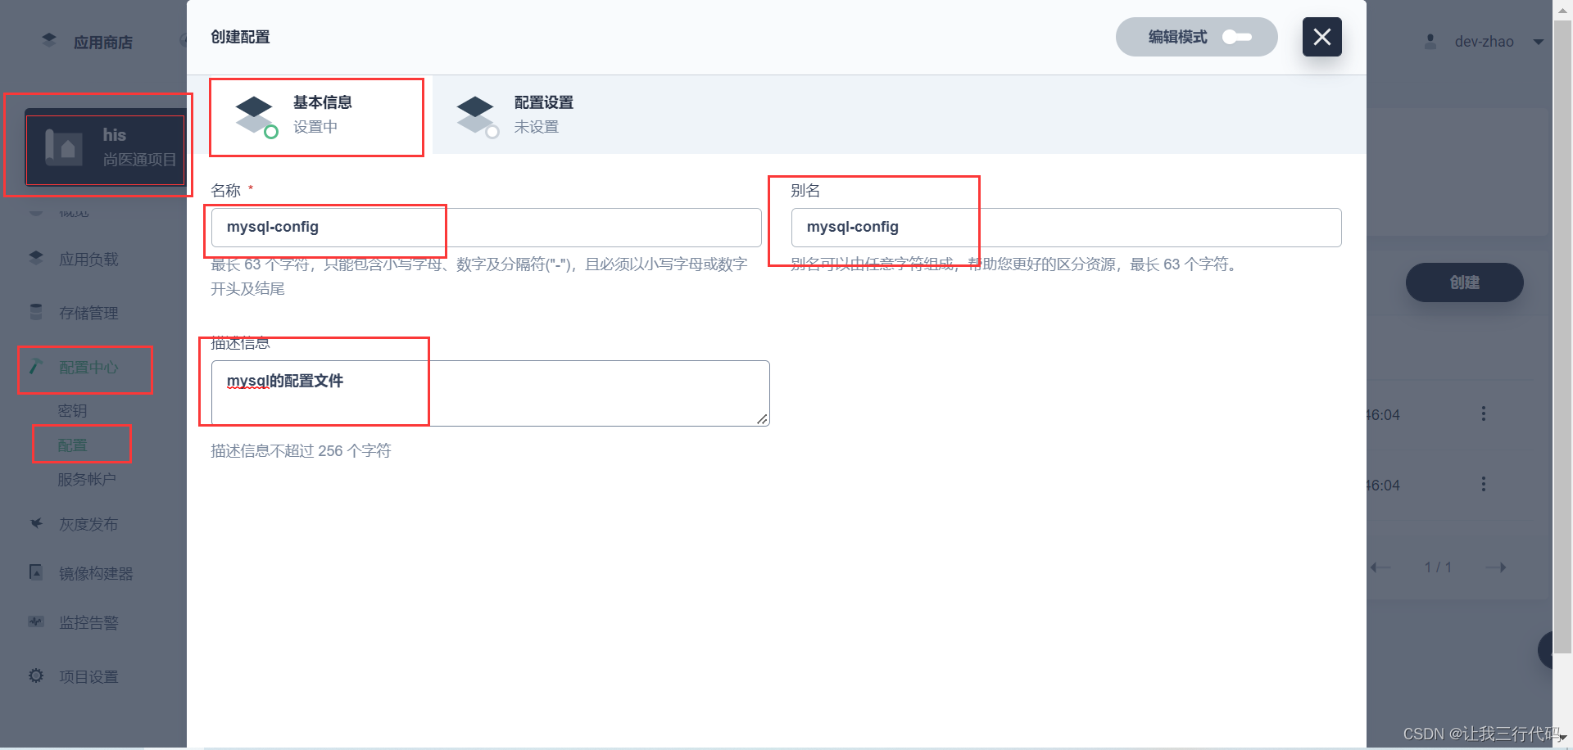
Task: Click the 应用负载 layers icon
Action: click(36, 257)
